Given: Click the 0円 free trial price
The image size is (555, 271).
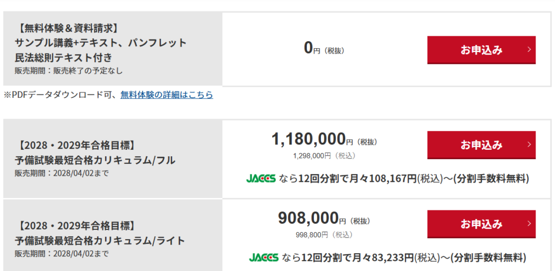Looking at the screenshot, I should tap(312, 48).
